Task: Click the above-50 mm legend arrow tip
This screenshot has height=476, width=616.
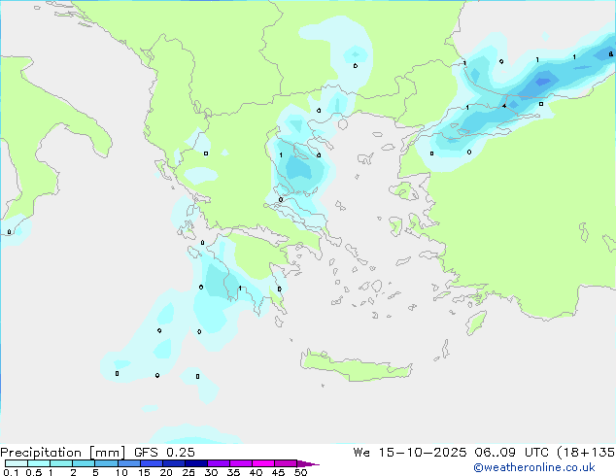Action: point(308,463)
